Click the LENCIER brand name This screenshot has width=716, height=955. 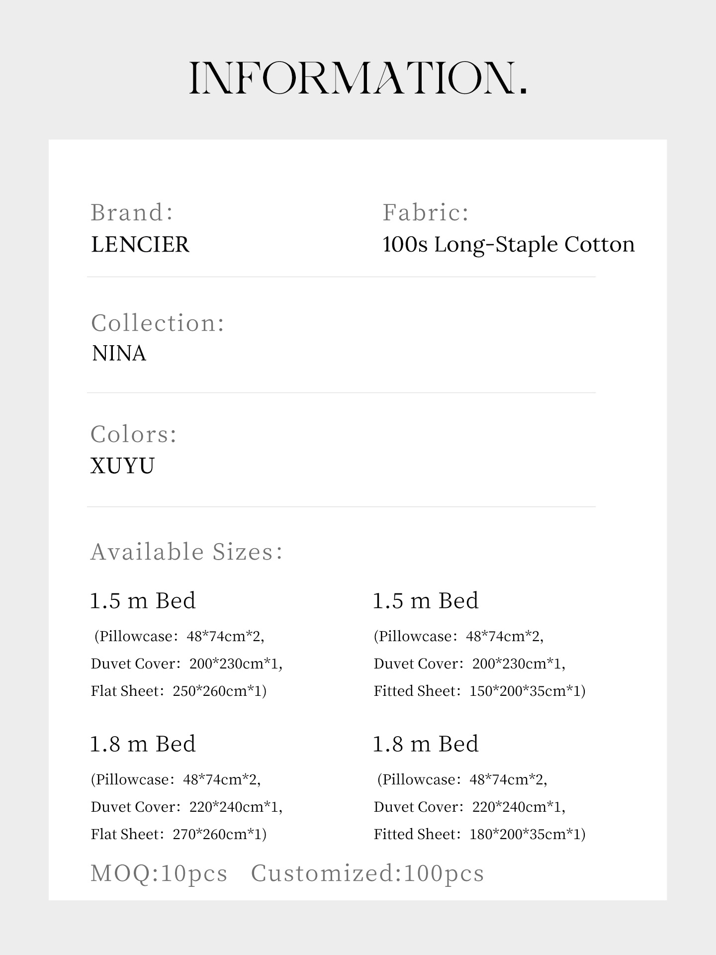[x=140, y=245]
